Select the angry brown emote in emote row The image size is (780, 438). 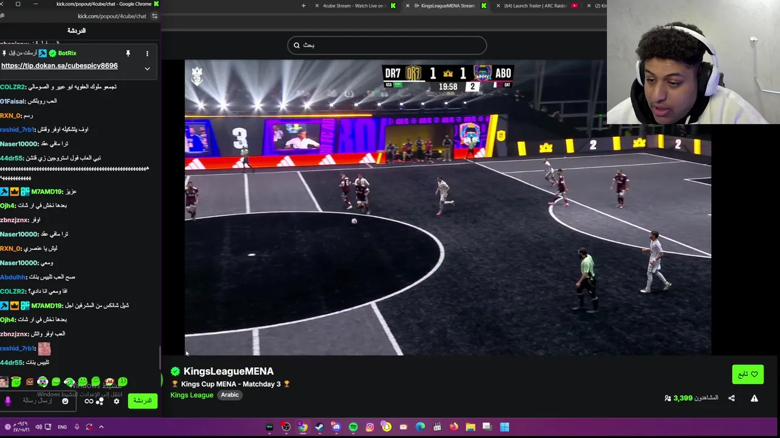click(x=29, y=382)
